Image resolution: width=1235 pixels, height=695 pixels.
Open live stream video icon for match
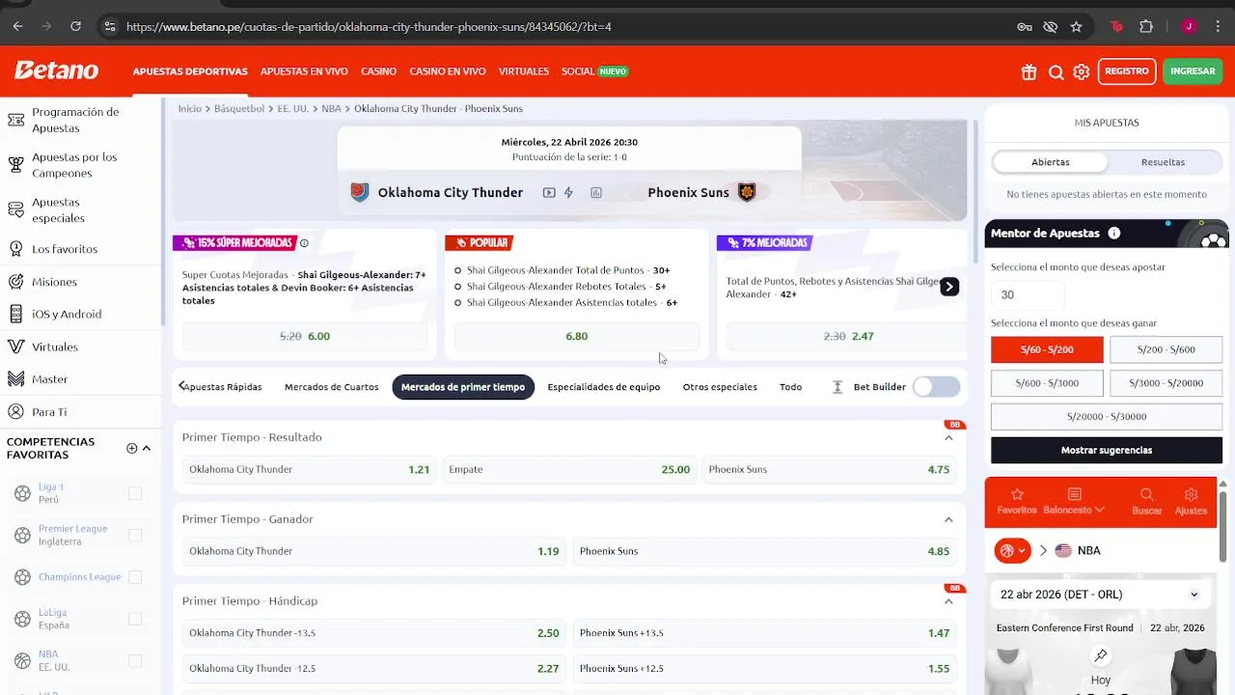[x=549, y=192]
